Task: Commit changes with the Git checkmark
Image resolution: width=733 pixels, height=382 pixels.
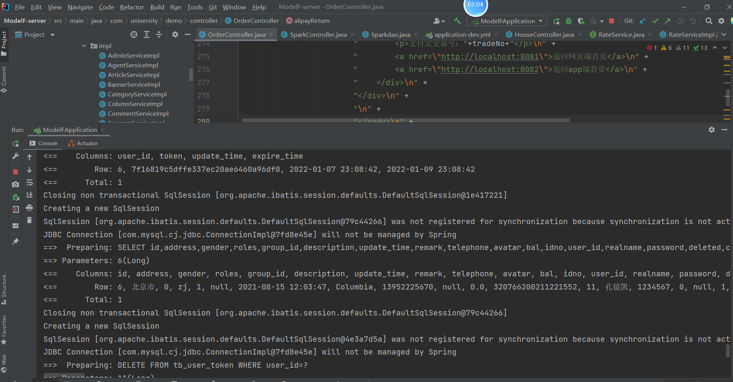Action: [x=655, y=21]
